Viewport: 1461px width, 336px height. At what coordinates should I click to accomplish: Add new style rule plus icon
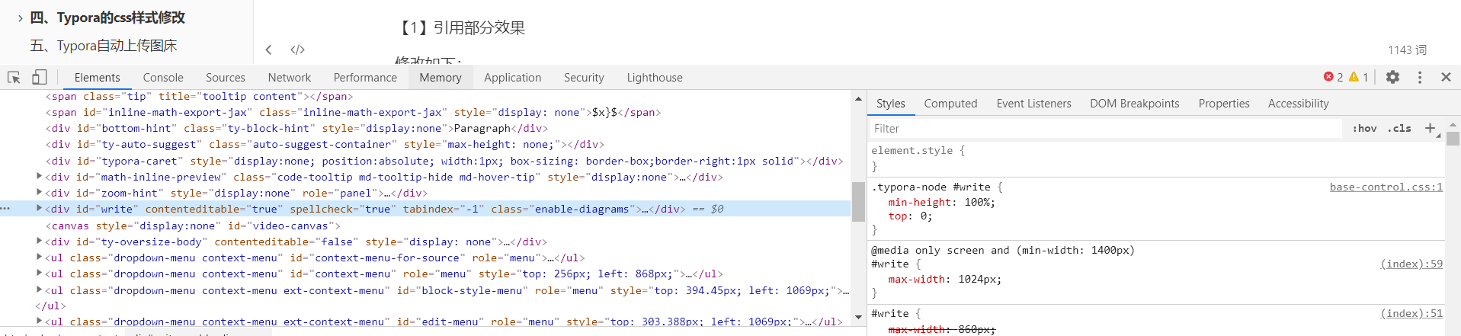coord(1431,128)
